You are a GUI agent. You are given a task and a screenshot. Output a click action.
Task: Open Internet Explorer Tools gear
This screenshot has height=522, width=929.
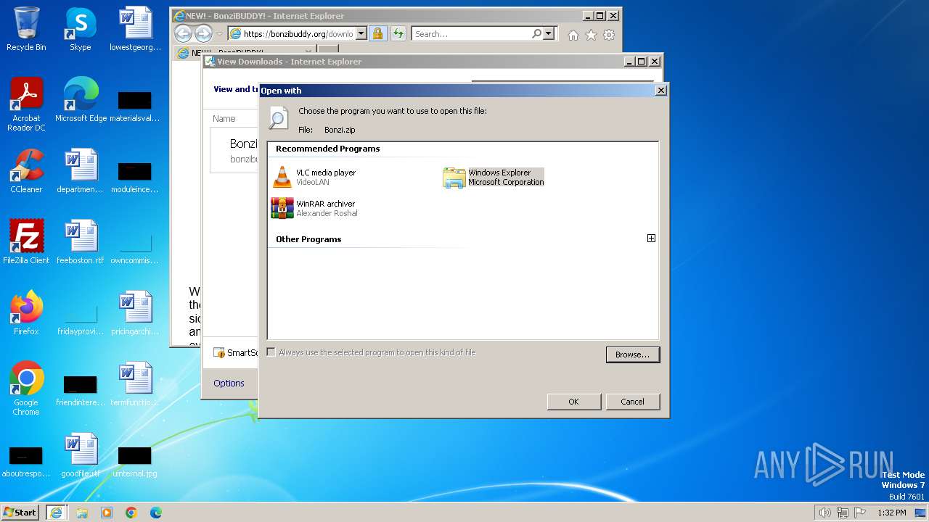pos(609,35)
